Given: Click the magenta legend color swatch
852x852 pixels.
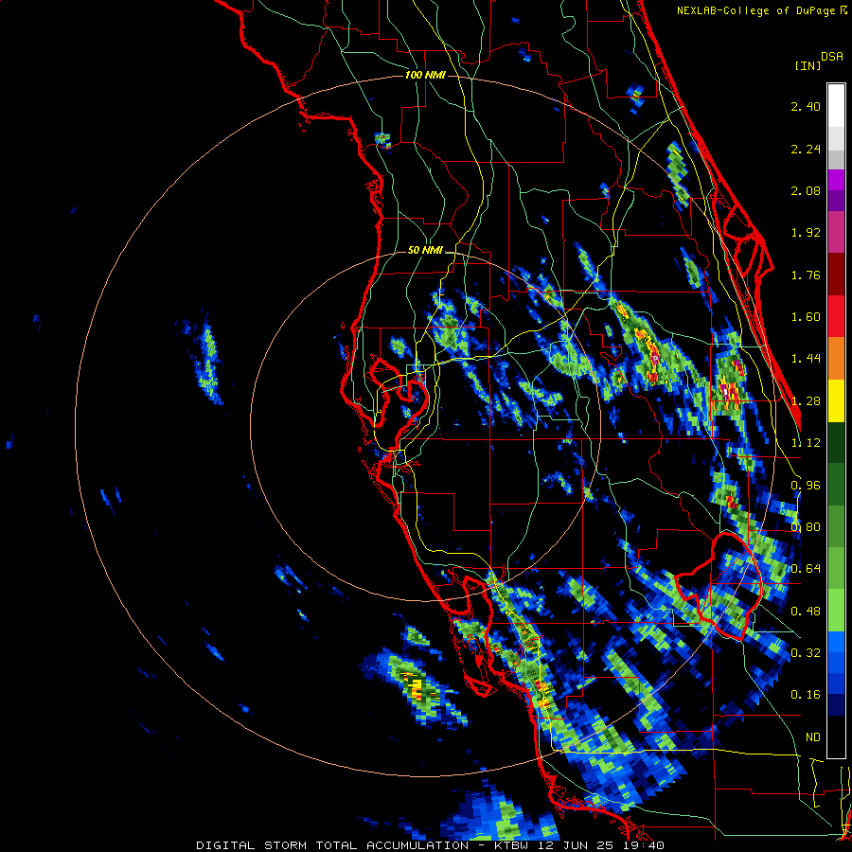Looking at the screenshot, I should click(836, 180).
